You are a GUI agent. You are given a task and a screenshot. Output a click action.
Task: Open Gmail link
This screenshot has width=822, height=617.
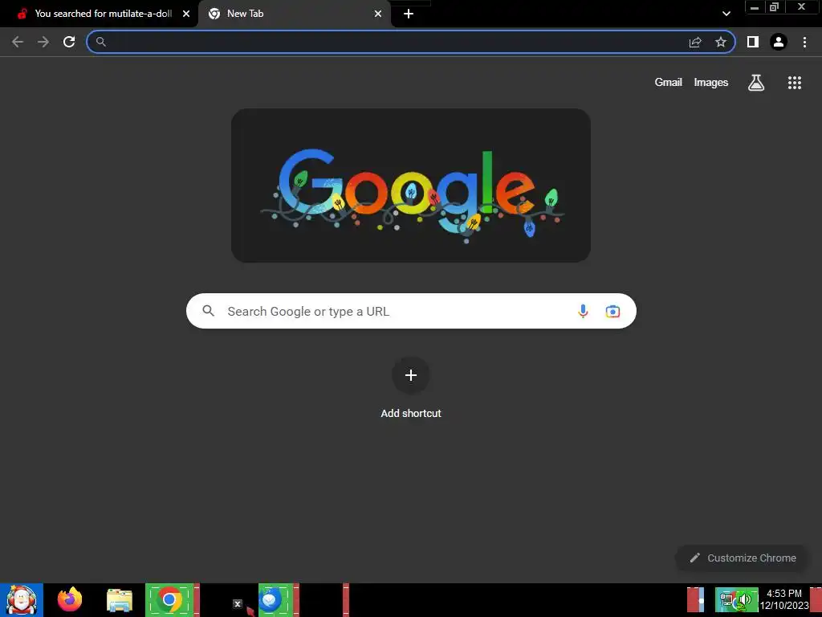click(669, 83)
